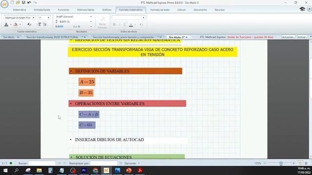This screenshot has height=175, width=312.
Task: Click the zoom out minus button
Action: tap(265, 163)
